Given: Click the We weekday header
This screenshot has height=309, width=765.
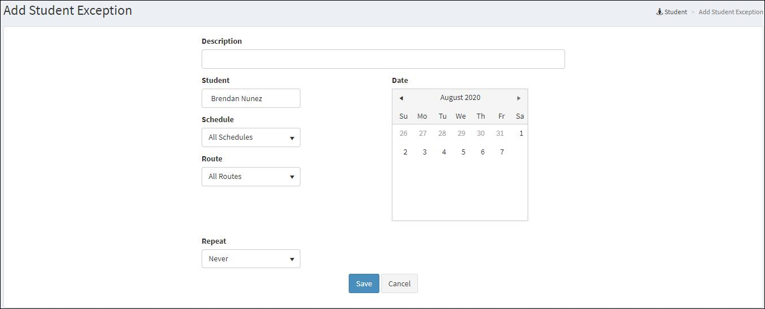Looking at the screenshot, I should pos(461,116).
